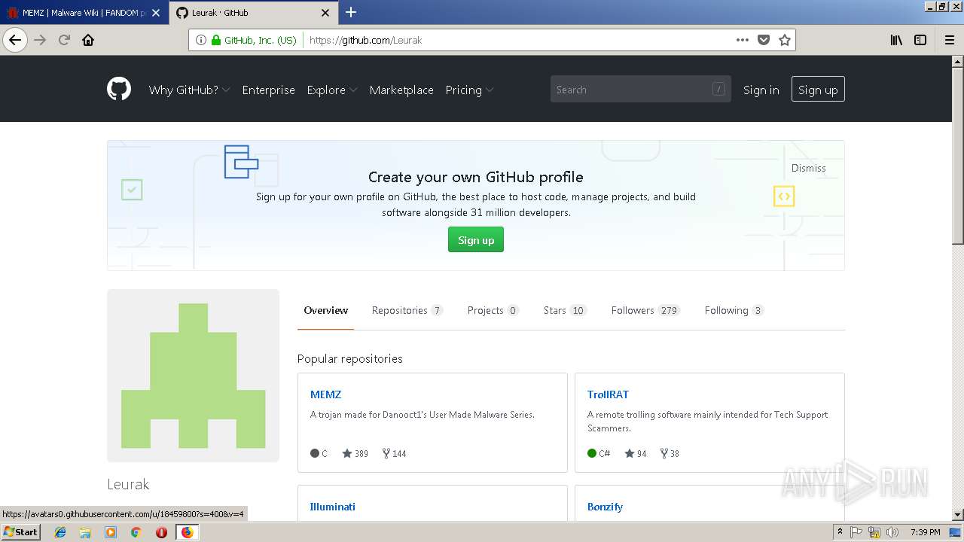Click the MEMZ repository fork count icon
The width and height of the screenshot is (964, 542).
click(x=386, y=453)
